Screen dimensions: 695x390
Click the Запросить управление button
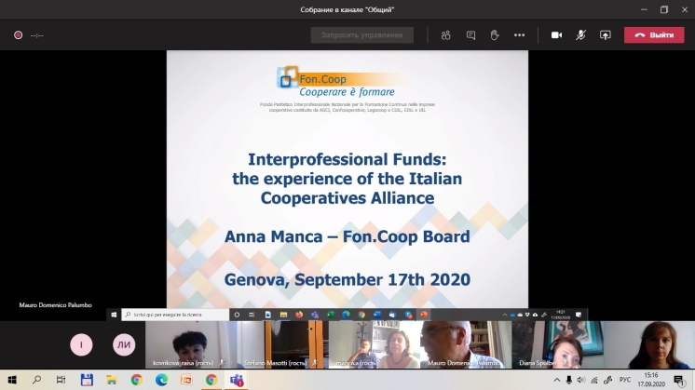click(361, 35)
